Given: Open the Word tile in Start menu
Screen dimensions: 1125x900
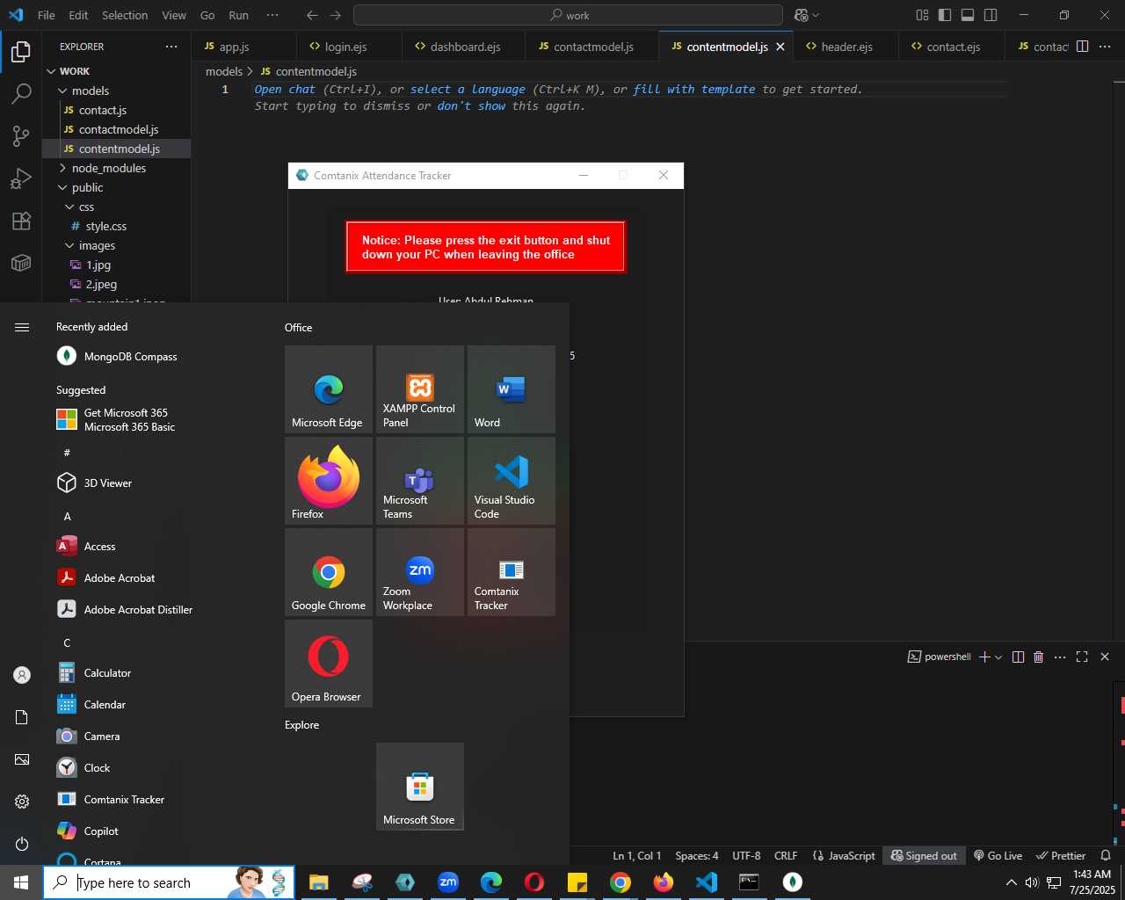Looking at the screenshot, I should pos(512,389).
